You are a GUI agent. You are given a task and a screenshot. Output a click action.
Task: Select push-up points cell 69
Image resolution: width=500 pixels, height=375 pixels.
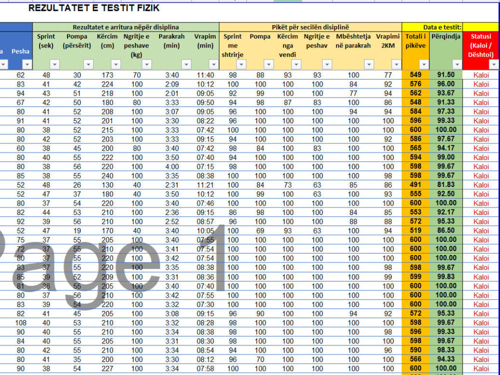point(260,230)
